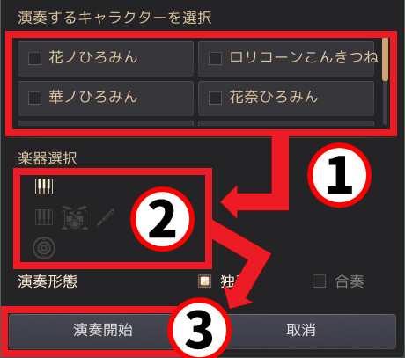Pick the flute instrument icon
Screen dimensions: 405x358
[106, 217]
